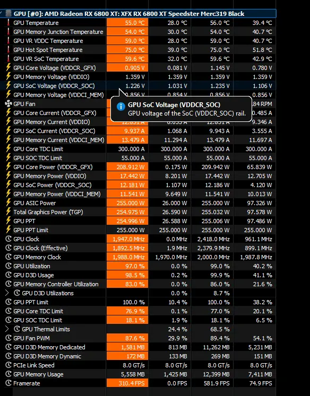Viewport: 310px width, 396px height.
Task: Select the GPU Memory Voltage (VDDCI_MEM) label
Action: 59,95
